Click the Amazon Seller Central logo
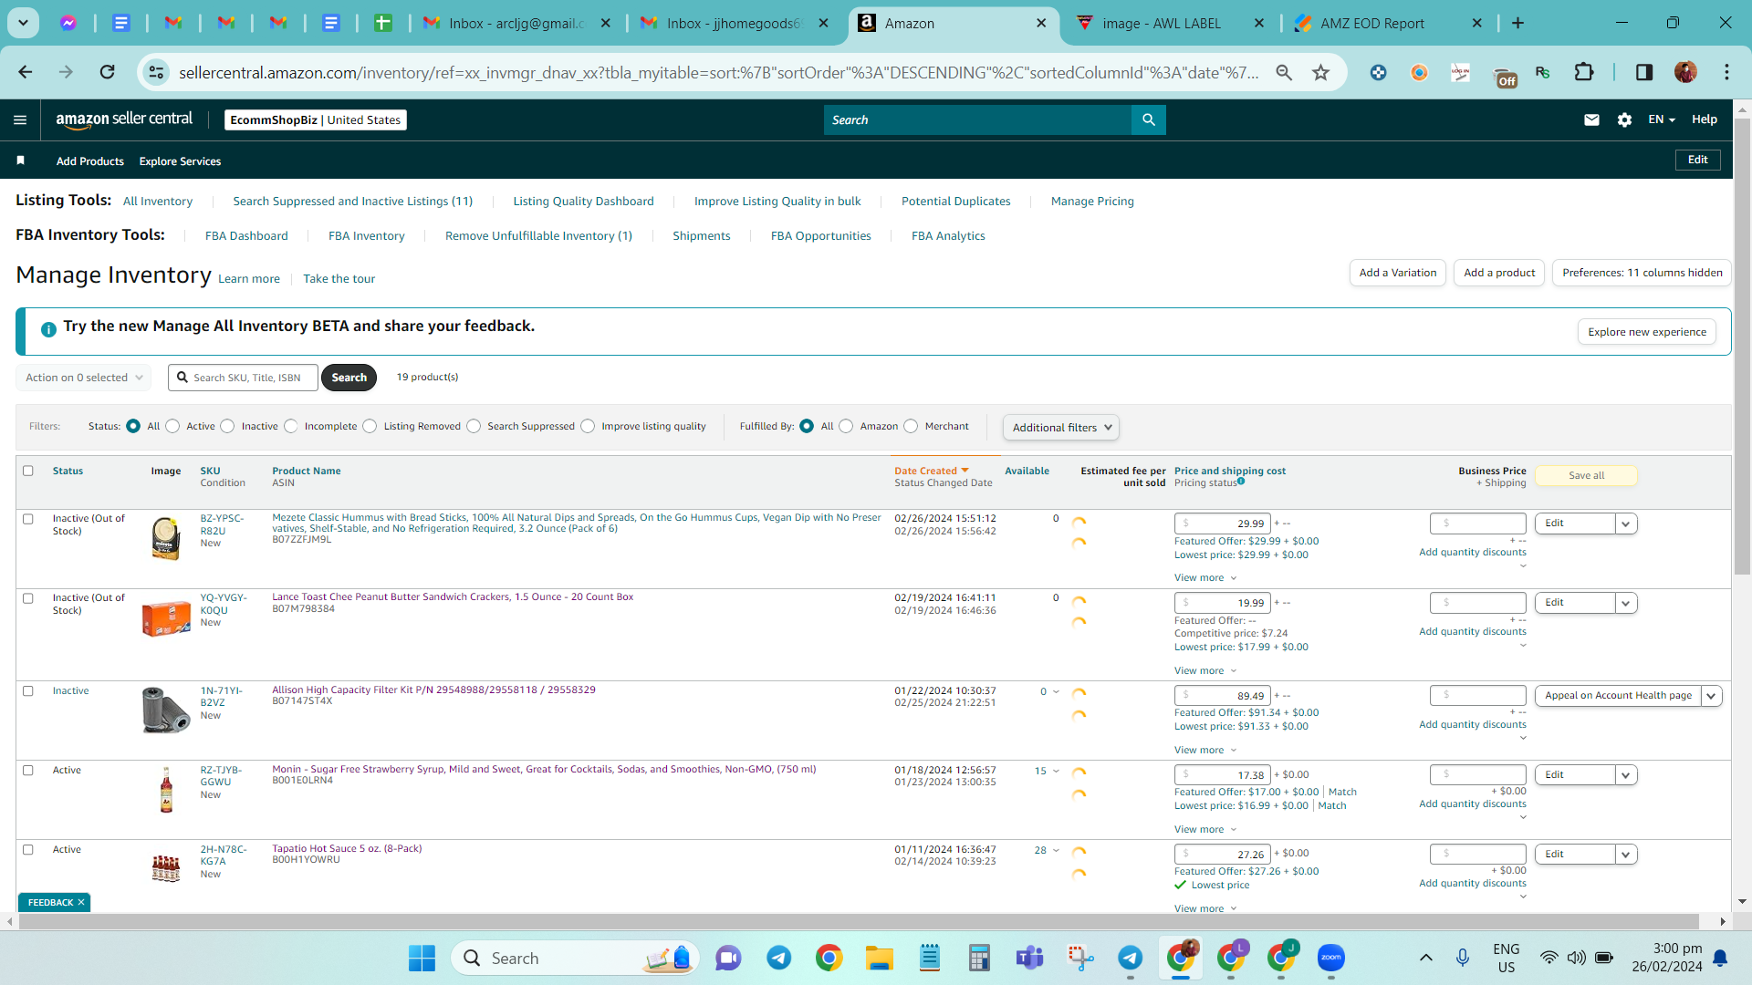1752x985 pixels. 124,119
